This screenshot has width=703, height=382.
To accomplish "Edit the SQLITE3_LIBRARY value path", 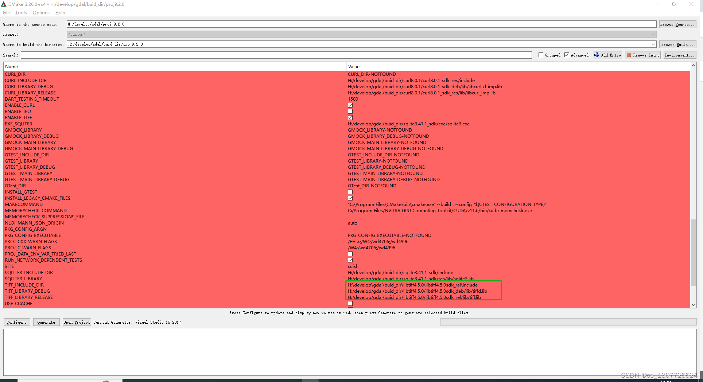I will coord(411,279).
